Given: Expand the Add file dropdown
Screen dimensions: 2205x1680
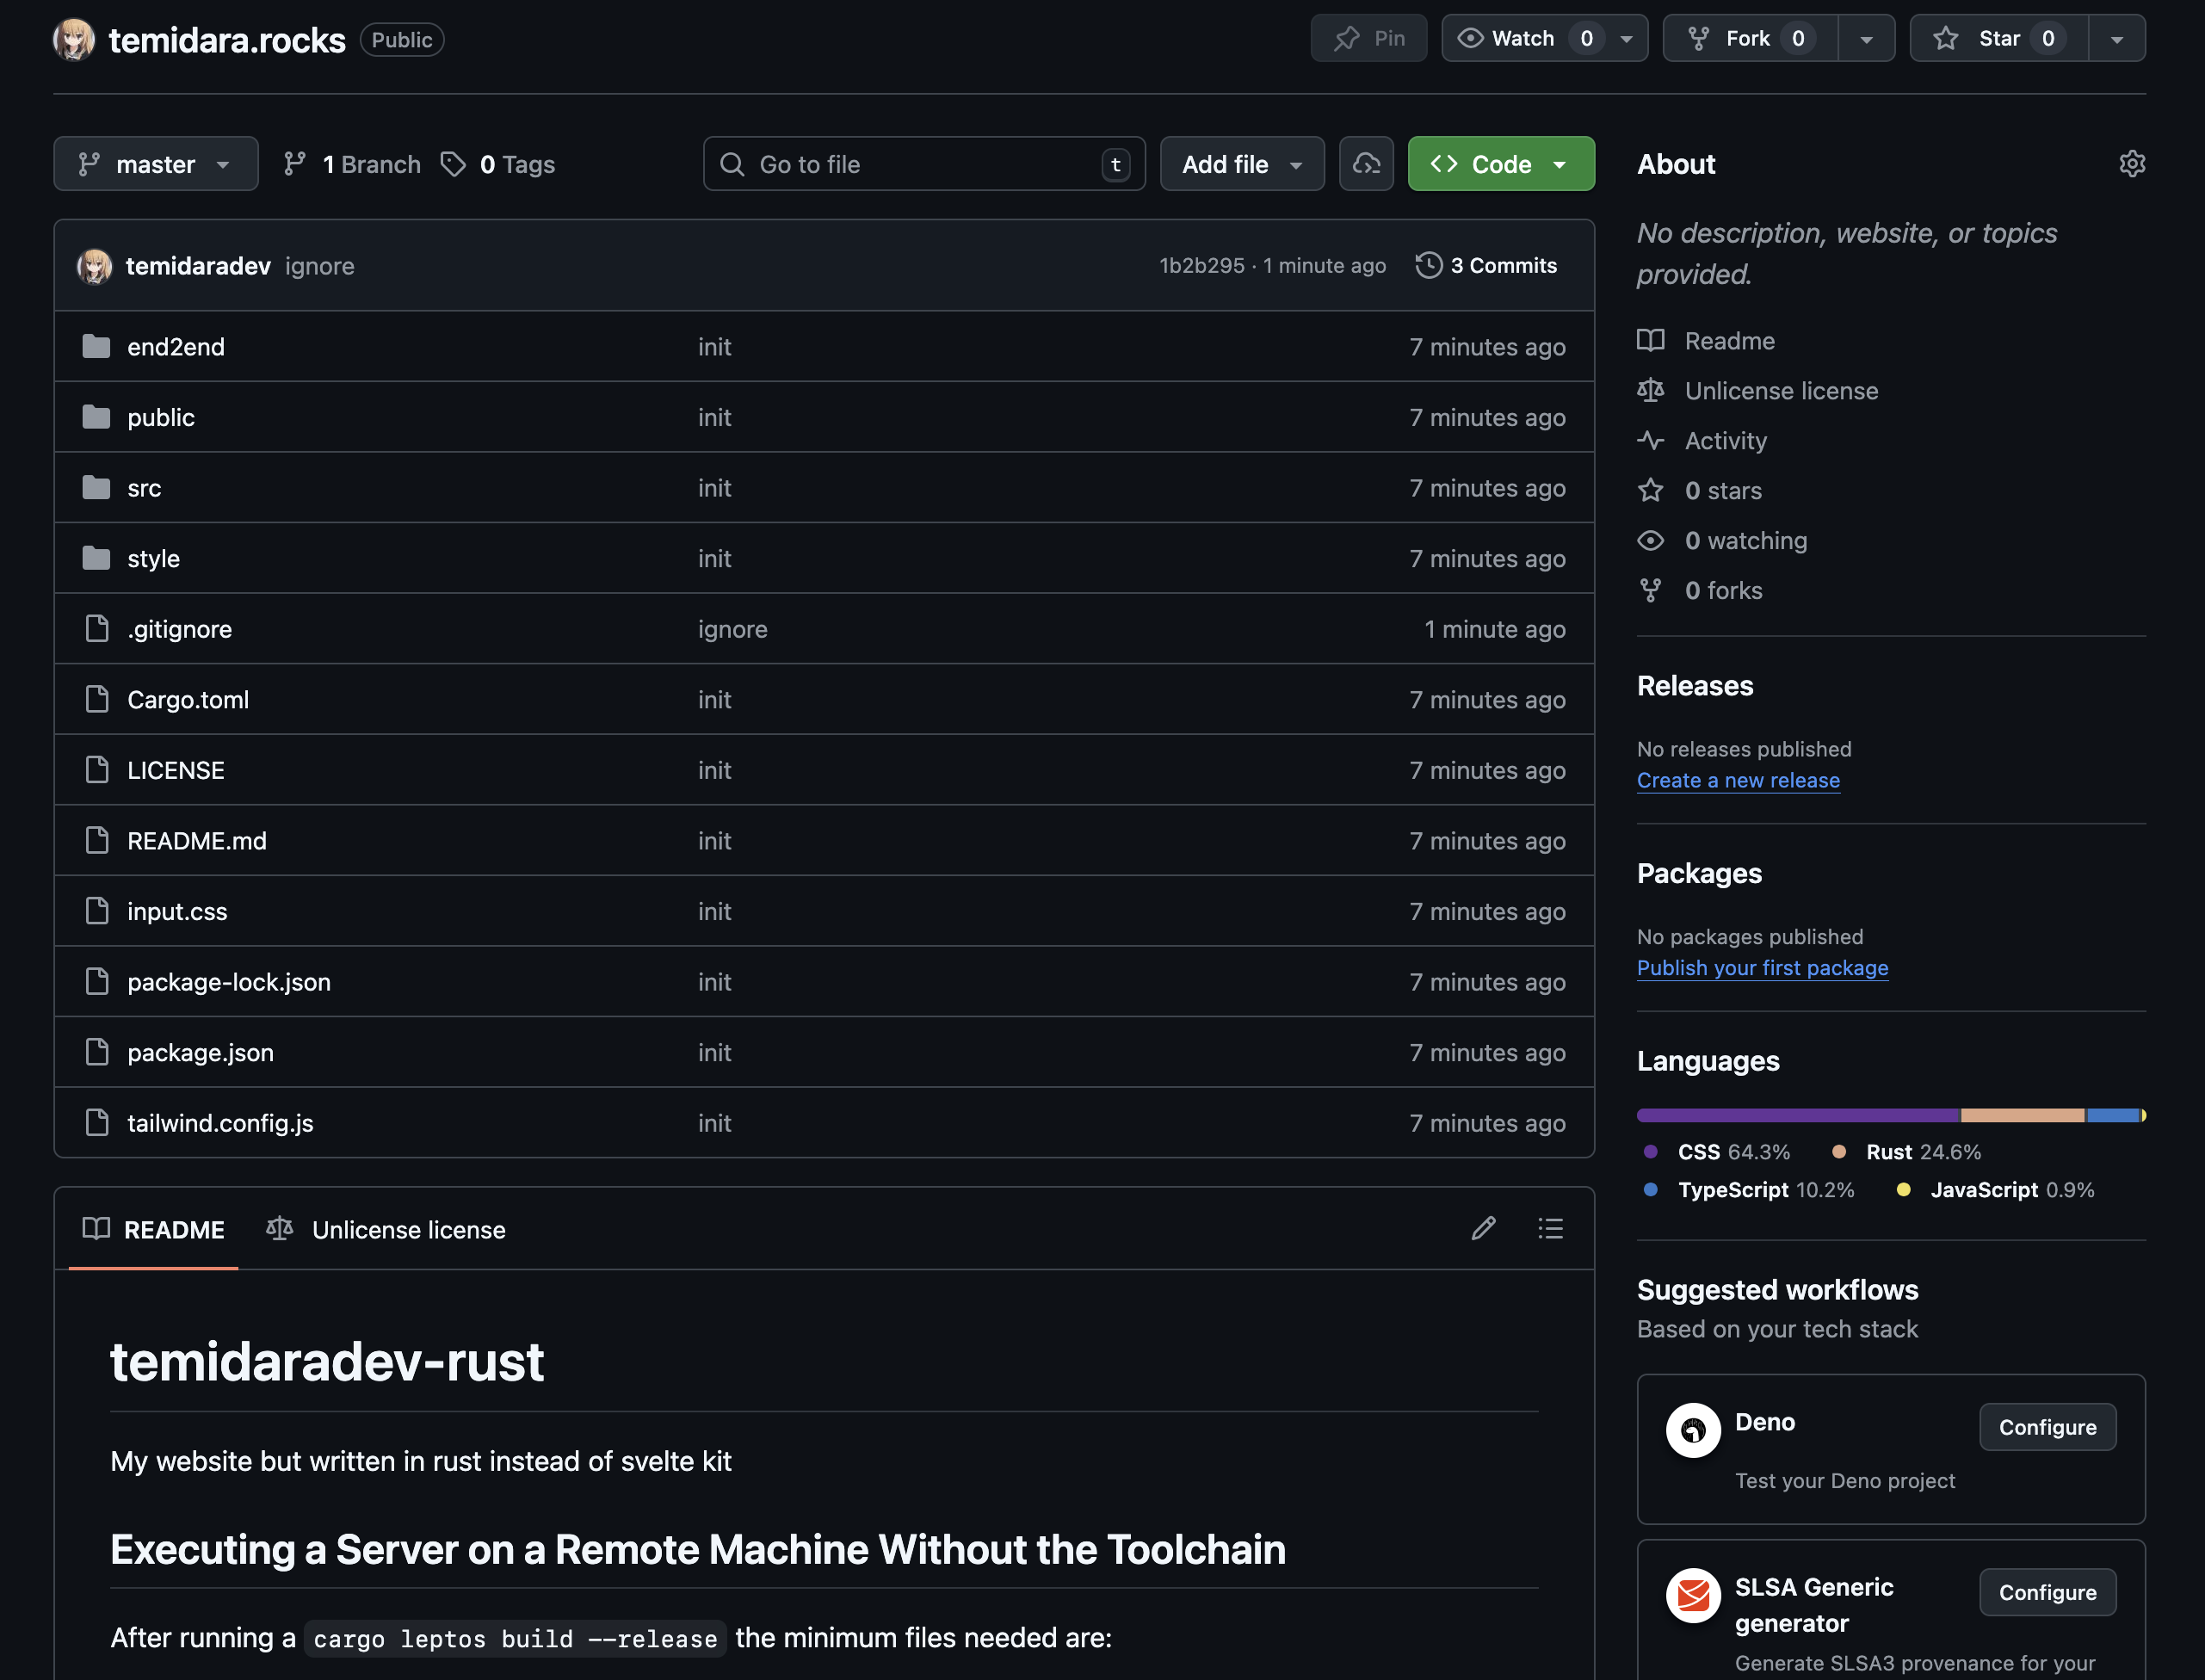Looking at the screenshot, I should point(1241,164).
